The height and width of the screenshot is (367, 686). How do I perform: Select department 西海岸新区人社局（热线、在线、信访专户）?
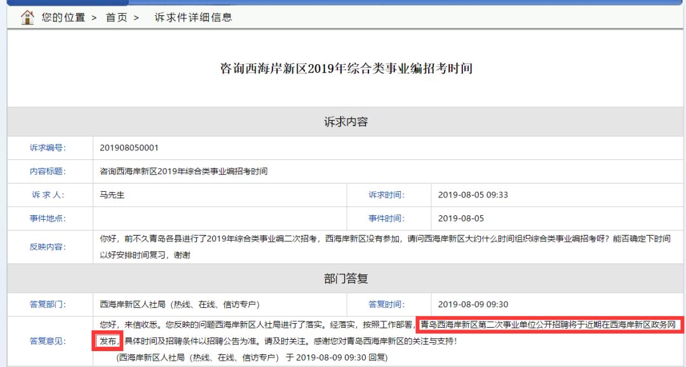point(179,304)
